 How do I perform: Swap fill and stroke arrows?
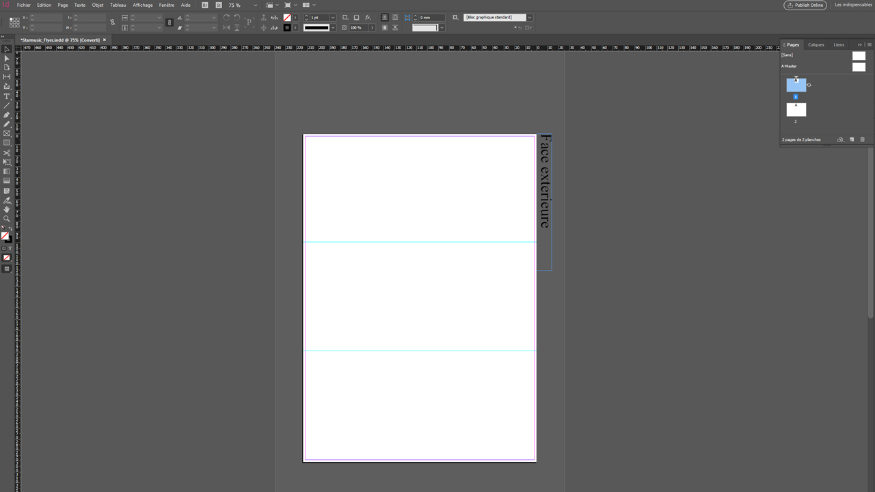click(10, 230)
